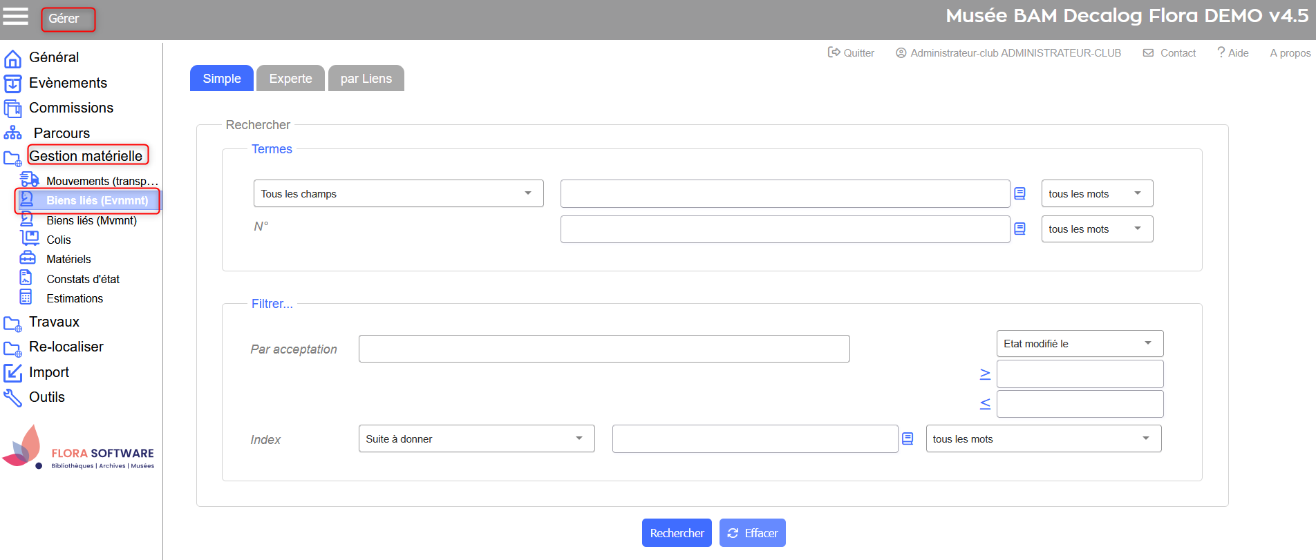Open the hamburger menu icon
The width and height of the screenshot is (1316, 560).
click(x=15, y=17)
